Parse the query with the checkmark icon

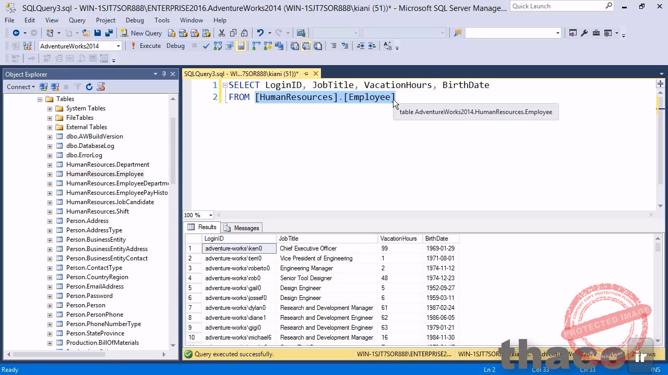206,46
